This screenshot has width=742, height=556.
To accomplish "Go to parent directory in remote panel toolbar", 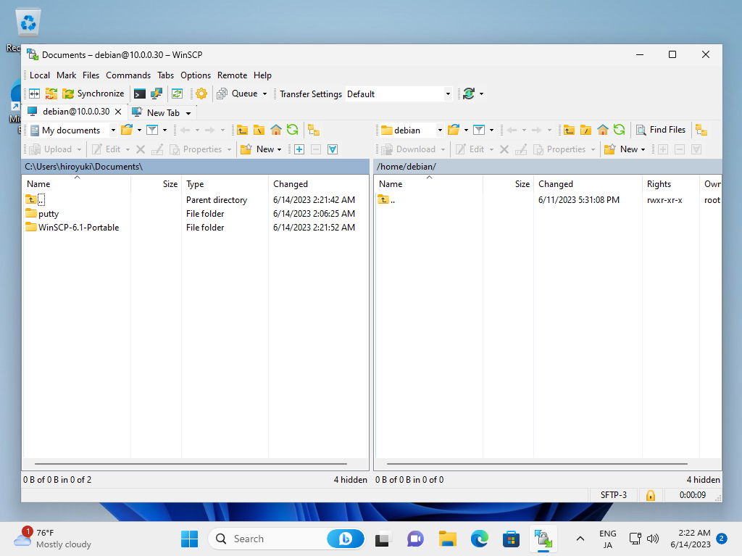I will click(x=569, y=130).
